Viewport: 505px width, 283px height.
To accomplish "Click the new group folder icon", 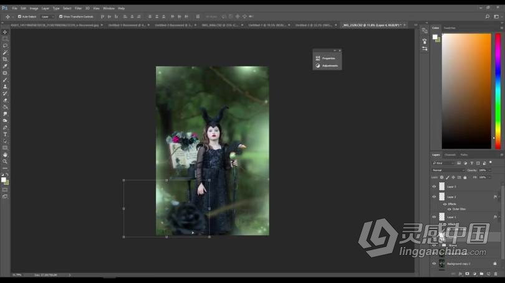I will coord(481,274).
